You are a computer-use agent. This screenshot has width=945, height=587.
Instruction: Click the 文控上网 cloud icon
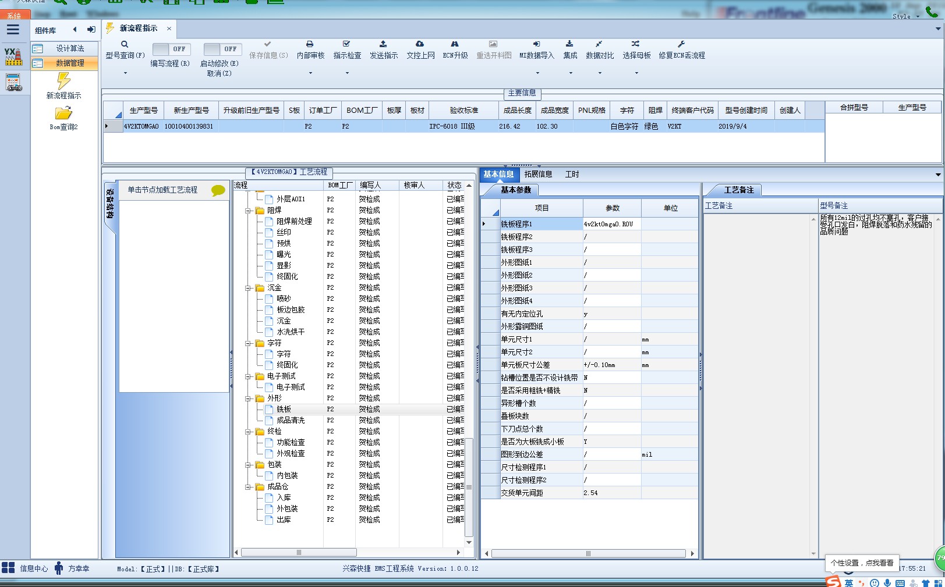click(x=420, y=44)
